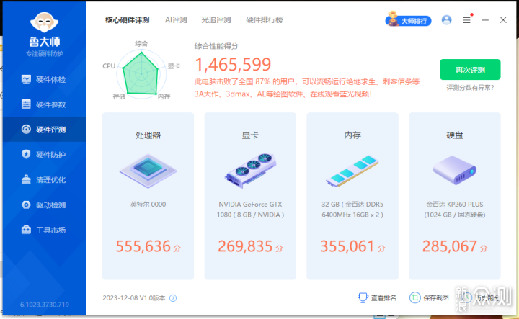Click the 处理器 chip illustration
Image resolution: width=519 pixels, height=319 pixels.
(148, 171)
